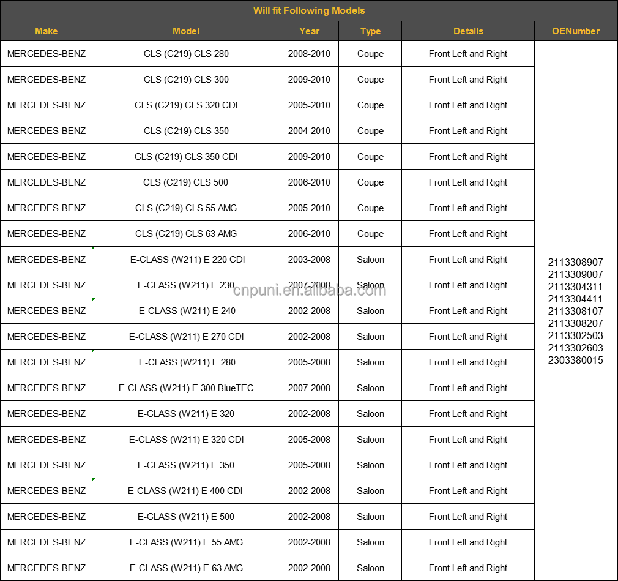Click Saloon type in E 220 CDI row

click(370, 259)
